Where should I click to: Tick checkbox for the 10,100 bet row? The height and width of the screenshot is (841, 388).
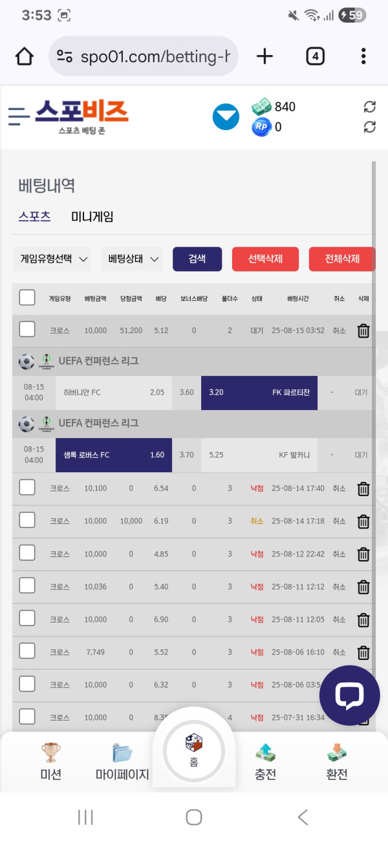coord(27,488)
